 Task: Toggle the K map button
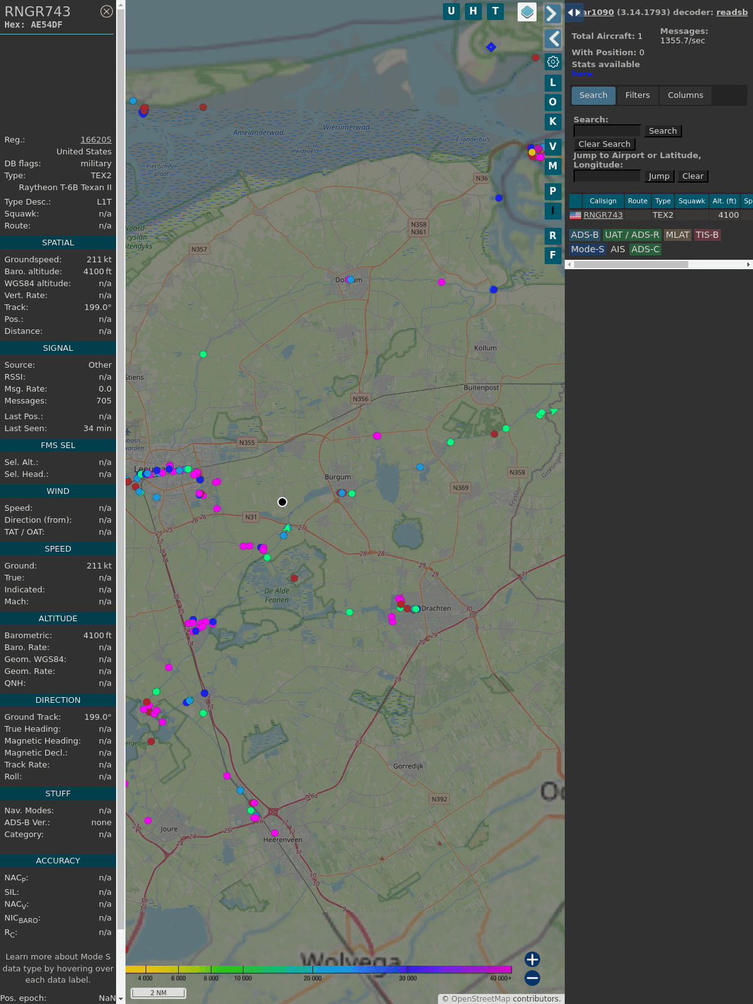(x=553, y=122)
